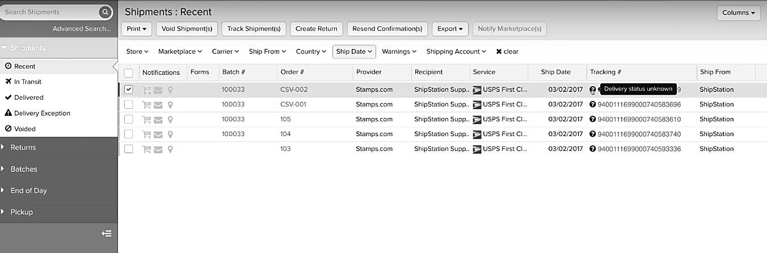Focus the Search Shipments input field
Viewport: 767px width, 253px height.
(x=50, y=12)
